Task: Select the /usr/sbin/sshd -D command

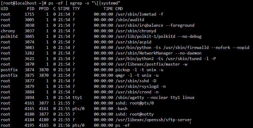Action: (136, 81)
